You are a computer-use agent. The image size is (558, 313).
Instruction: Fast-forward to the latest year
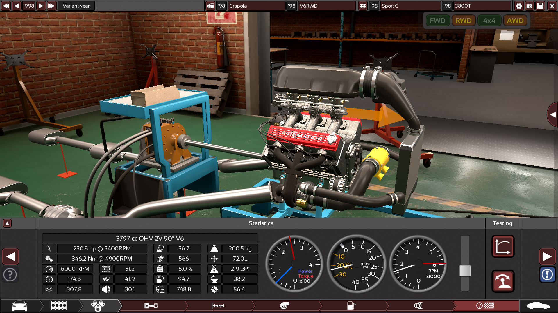(x=51, y=6)
